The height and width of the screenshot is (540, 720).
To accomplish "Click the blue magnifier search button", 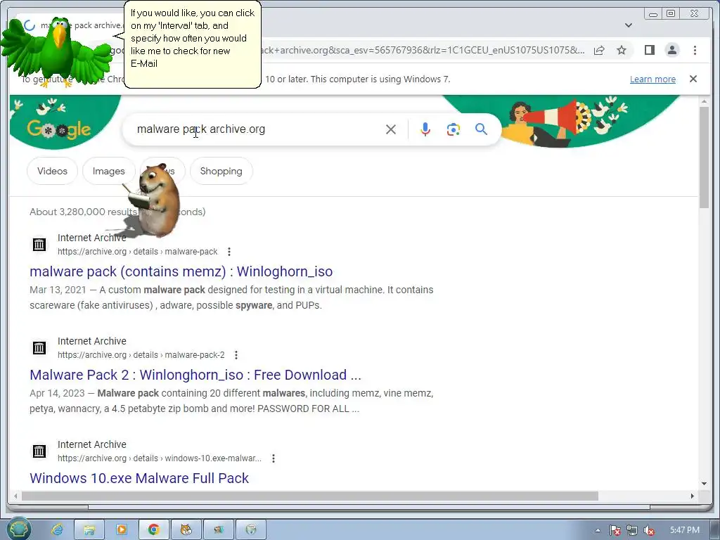I will 481,129.
